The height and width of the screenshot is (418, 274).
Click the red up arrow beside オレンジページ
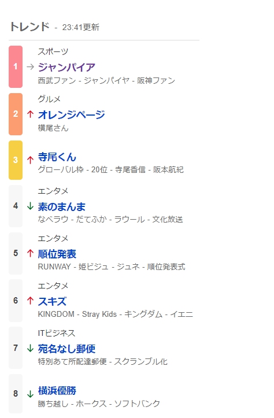[x=31, y=114]
